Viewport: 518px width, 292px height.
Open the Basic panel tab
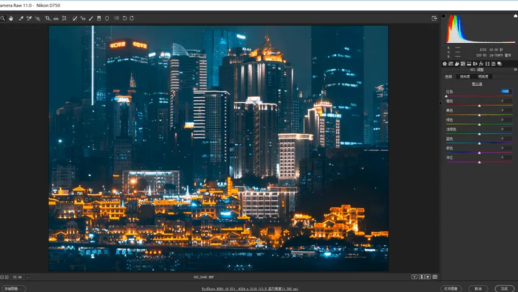coord(444,64)
